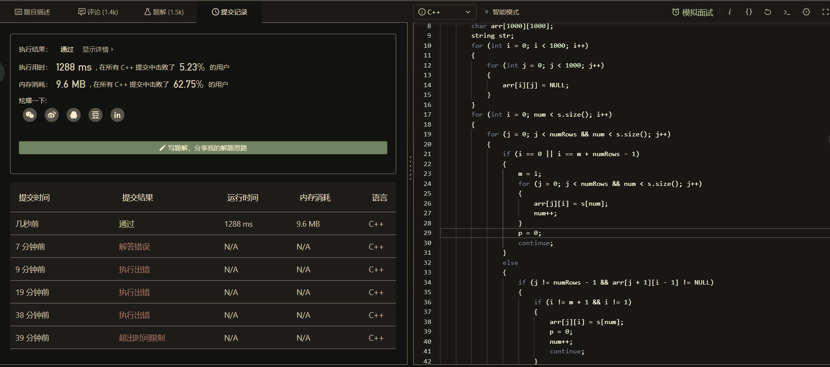Image resolution: width=830 pixels, height=367 pixels.
Task: Switch to the 题目描述 tab
Action: [32, 12]
